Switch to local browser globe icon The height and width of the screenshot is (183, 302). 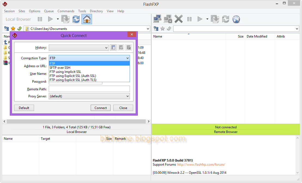click(236, 19)
